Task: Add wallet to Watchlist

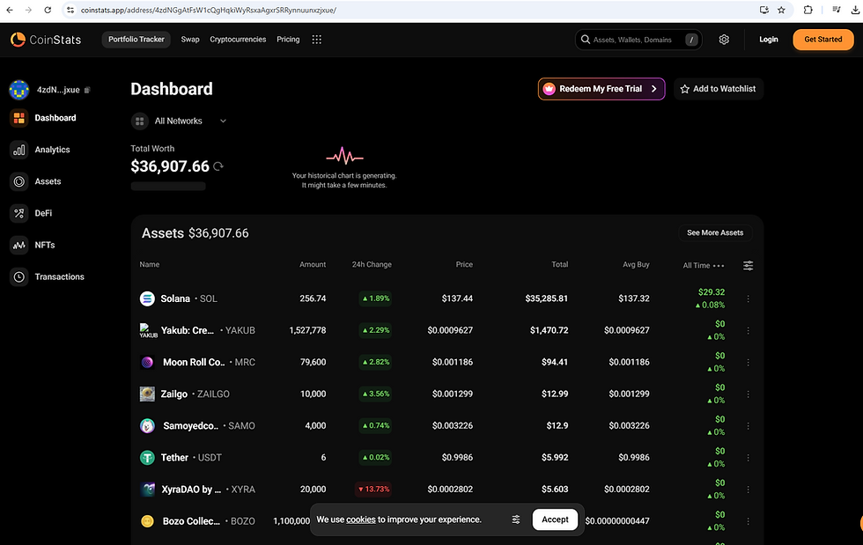Action: [719, 89]
